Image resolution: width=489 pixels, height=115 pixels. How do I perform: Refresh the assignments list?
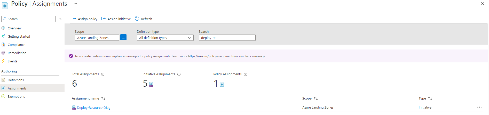point(144,19)
